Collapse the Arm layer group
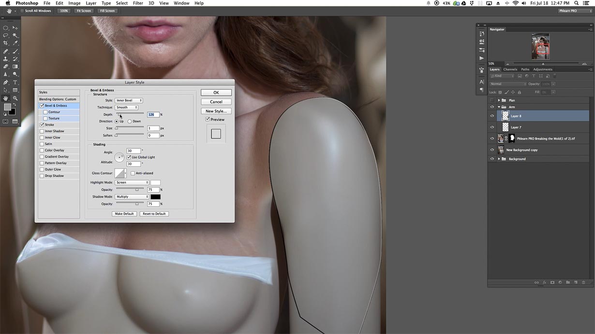Screen dimensions: 595x334 [x=499, y=107]
